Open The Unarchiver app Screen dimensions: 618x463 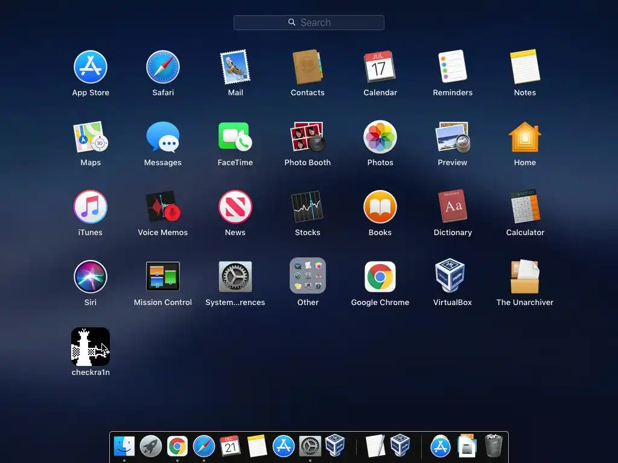click(525, 276)
